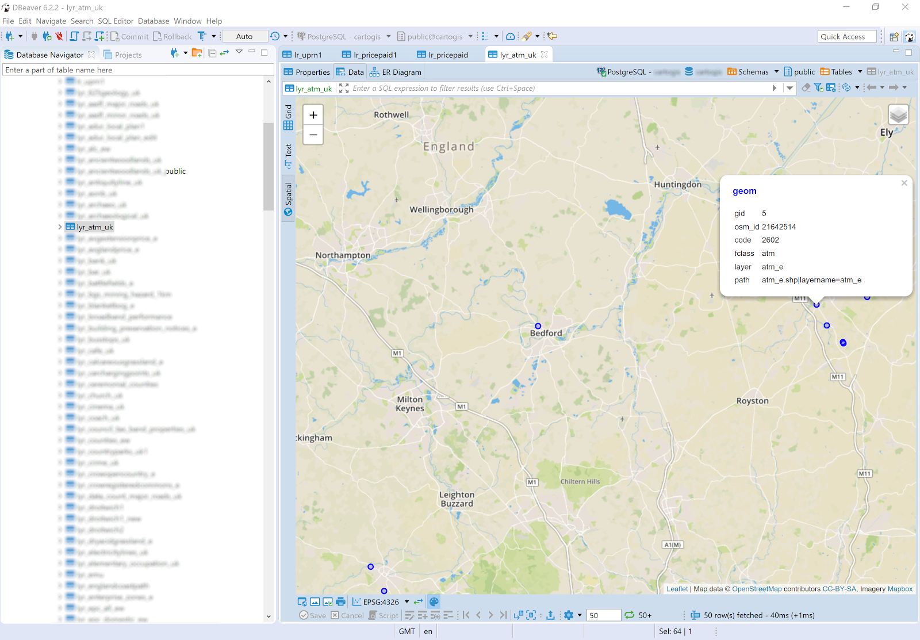This screenshot has width=920, height=640.
Task: Click the color palette icon below map
Action: coord(434,601)
